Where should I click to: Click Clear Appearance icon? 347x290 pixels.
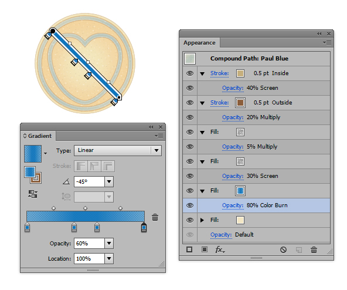click(x=283, y=250)
